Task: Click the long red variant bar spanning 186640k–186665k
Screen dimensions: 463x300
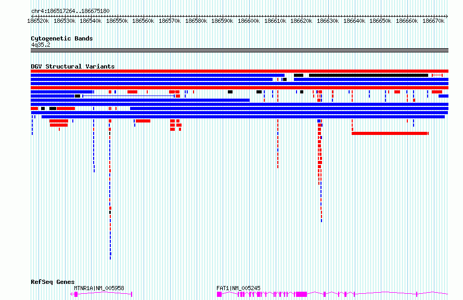Action: [x=390, y=133]
